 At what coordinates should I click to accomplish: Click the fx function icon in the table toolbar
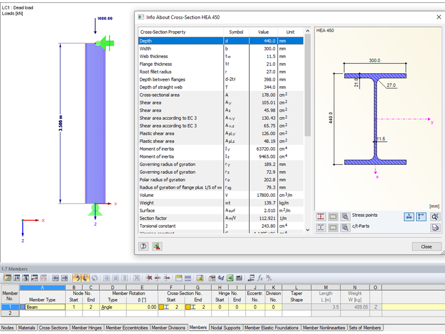[261, 278]
